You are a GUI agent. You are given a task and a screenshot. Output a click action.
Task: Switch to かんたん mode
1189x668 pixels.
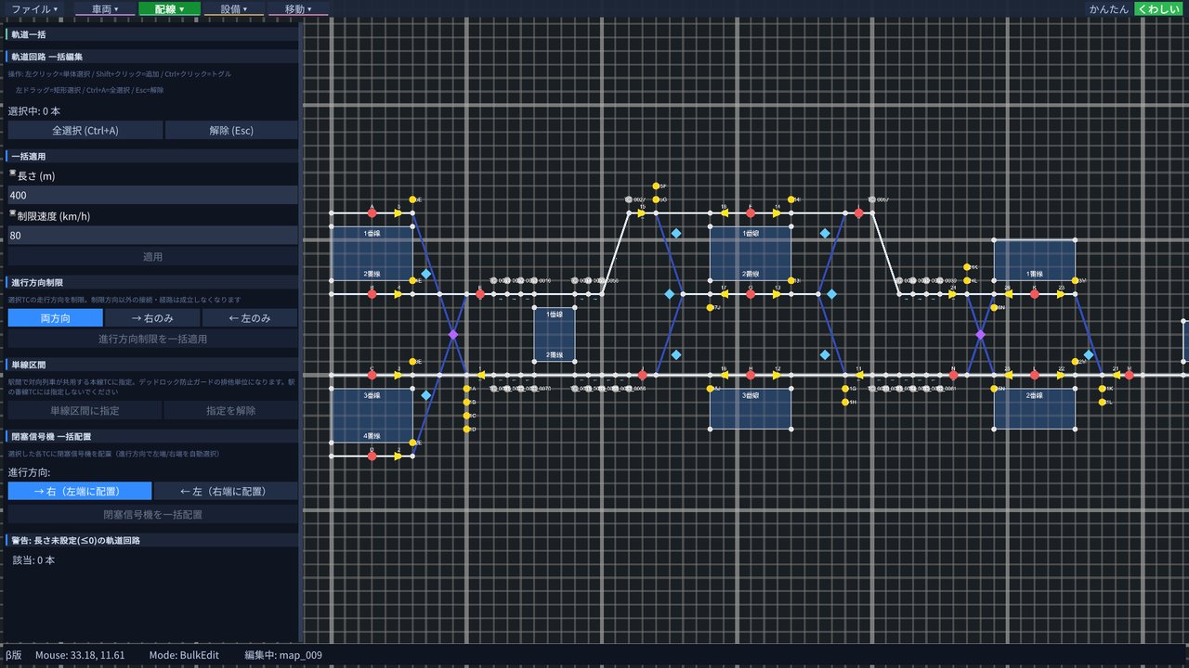pyautogui.click(x=1110, y=8)
